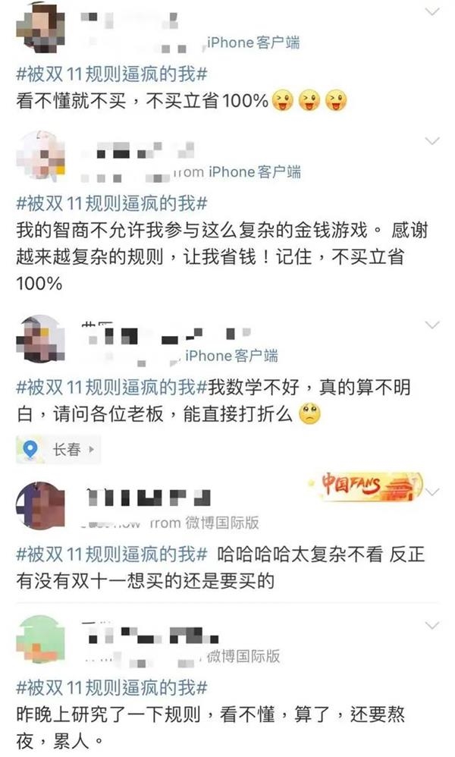Screen dimensions: 455x757
Task: Open the hashtag #被双11规则逼疯的我# in the first post
Action: coord(111,74)
